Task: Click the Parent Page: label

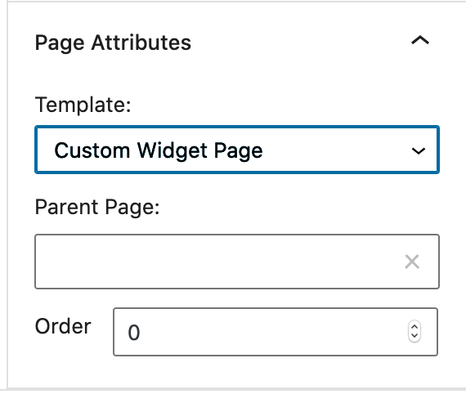Action: (x=97, y=207)
